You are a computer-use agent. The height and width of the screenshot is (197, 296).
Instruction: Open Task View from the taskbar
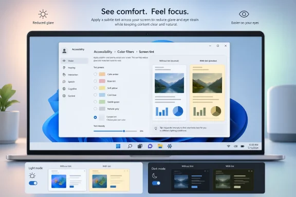pos(140,146)
